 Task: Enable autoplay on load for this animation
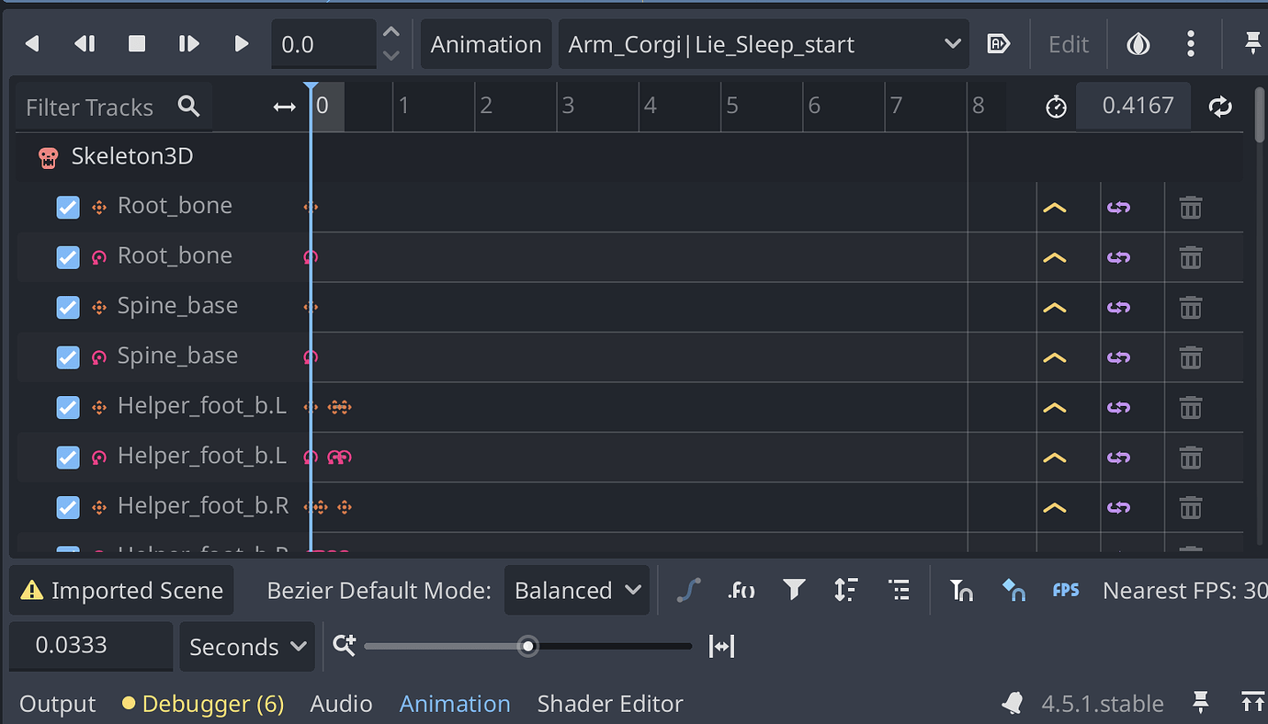999,43
